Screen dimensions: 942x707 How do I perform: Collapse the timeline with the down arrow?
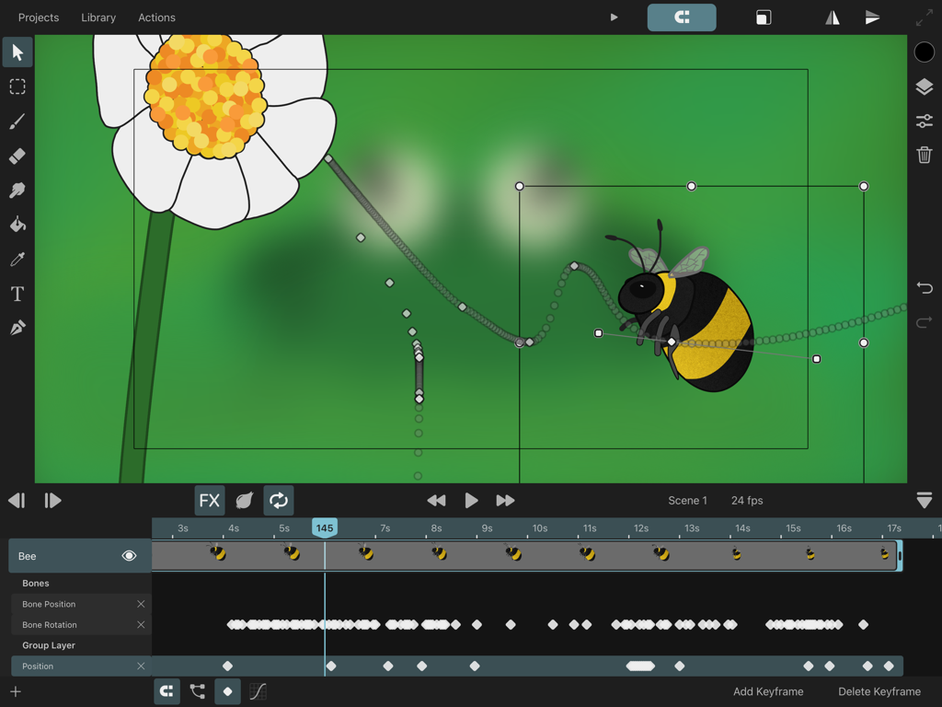925,500
